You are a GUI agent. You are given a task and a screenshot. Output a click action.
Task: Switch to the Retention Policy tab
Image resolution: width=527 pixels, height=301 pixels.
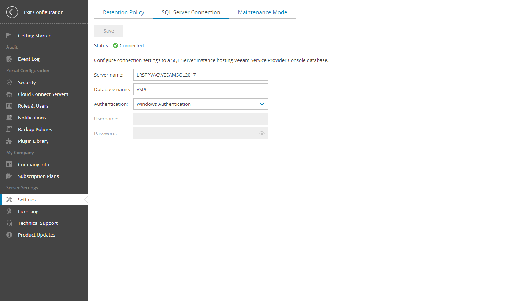(123, 12)
